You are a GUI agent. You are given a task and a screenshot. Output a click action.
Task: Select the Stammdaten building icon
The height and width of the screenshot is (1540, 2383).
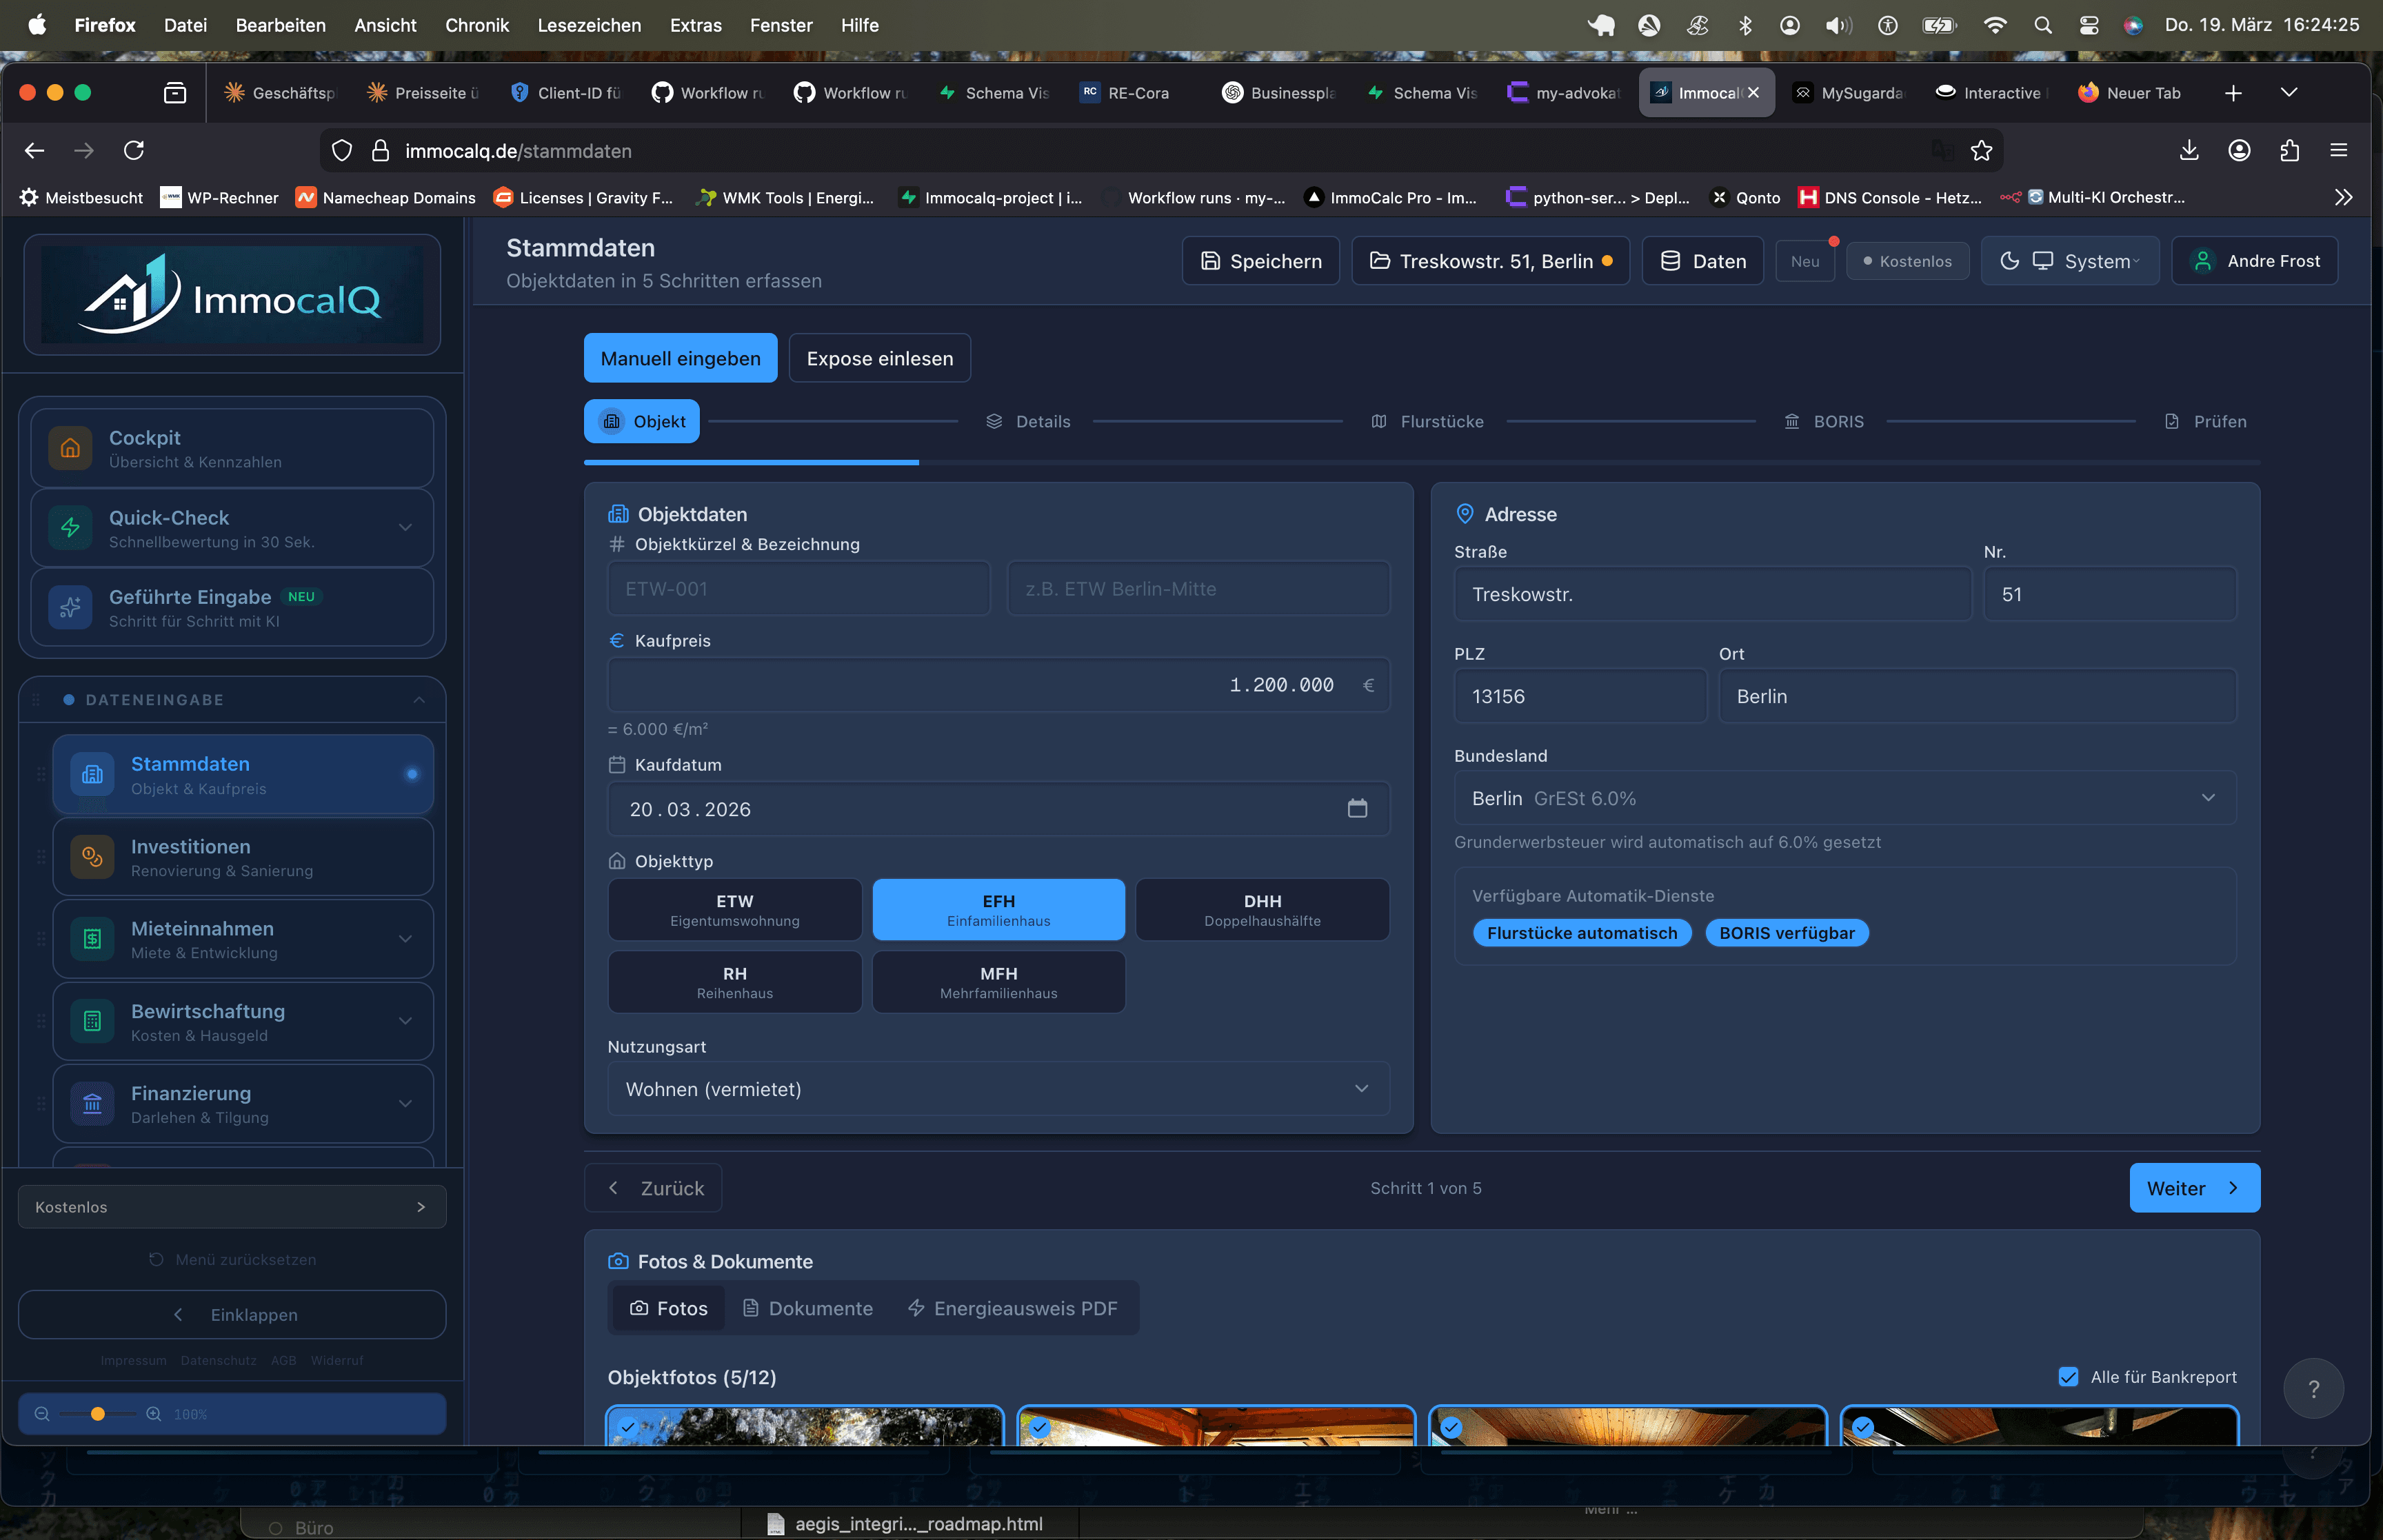point(92,774)
